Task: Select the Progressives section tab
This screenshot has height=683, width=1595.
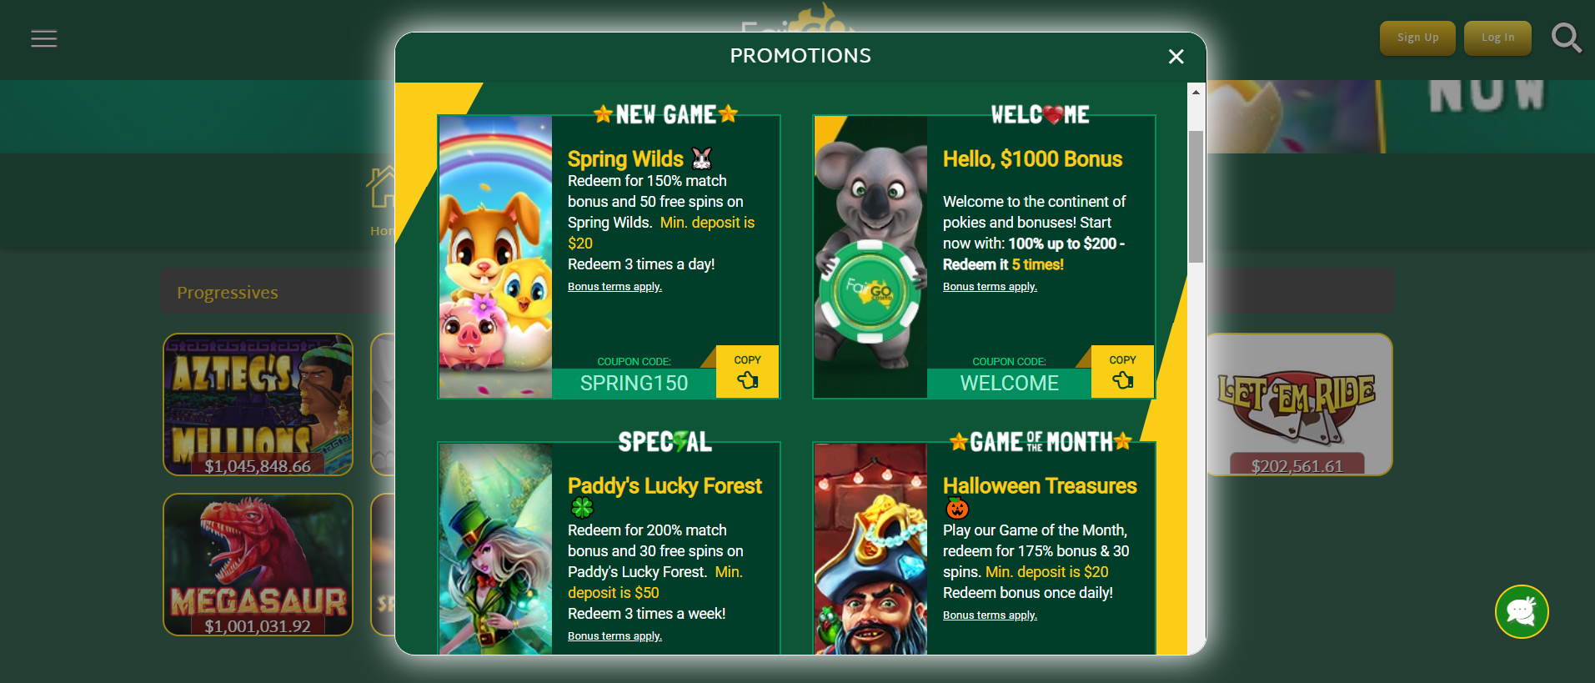Action: click(x=228, y=292)
